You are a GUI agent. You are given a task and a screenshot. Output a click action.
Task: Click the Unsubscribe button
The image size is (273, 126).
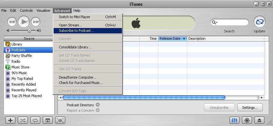219,108
